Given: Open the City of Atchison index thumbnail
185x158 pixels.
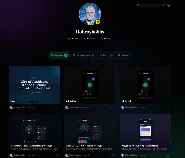Looking at the screenshot, I should coord(34,85).
